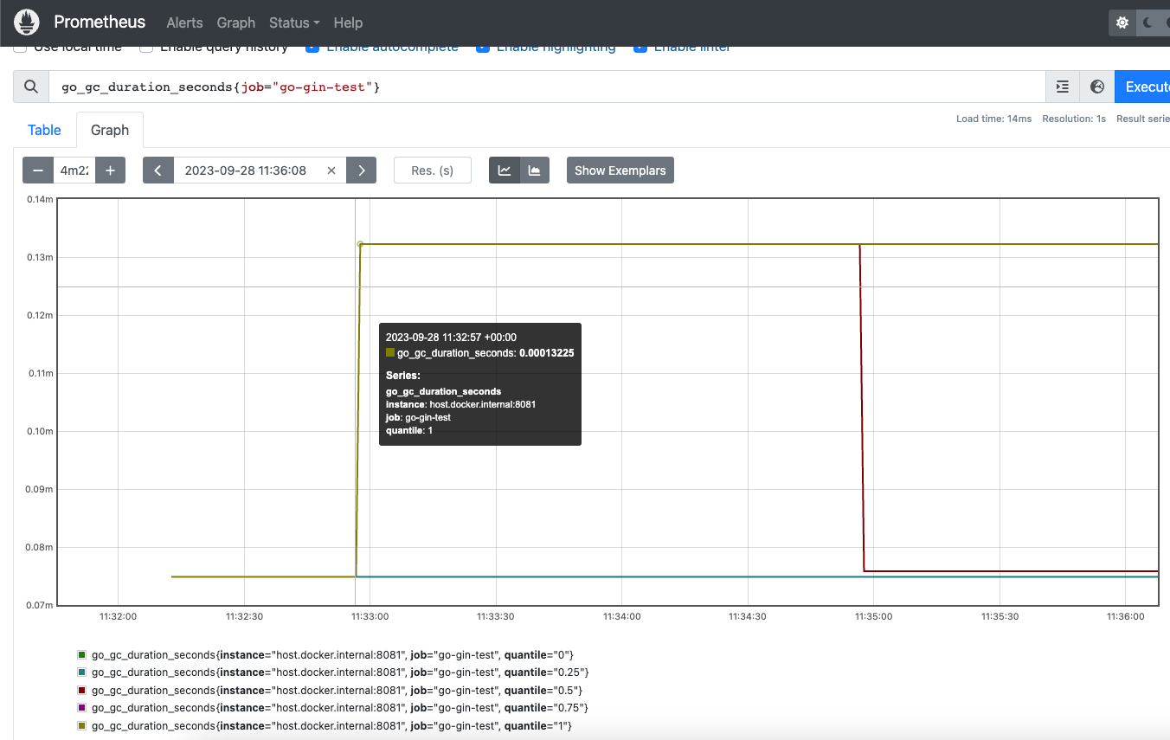Image resolution: width=1170 pixels, height=740 pixels.
Task: Click the Execute button
Action: (x=1143, y=87)
